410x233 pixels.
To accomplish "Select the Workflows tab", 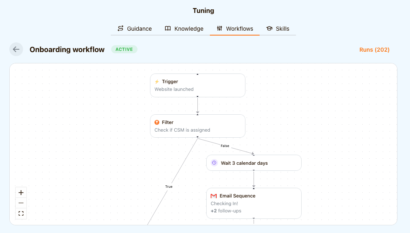I will coord(235,29).
